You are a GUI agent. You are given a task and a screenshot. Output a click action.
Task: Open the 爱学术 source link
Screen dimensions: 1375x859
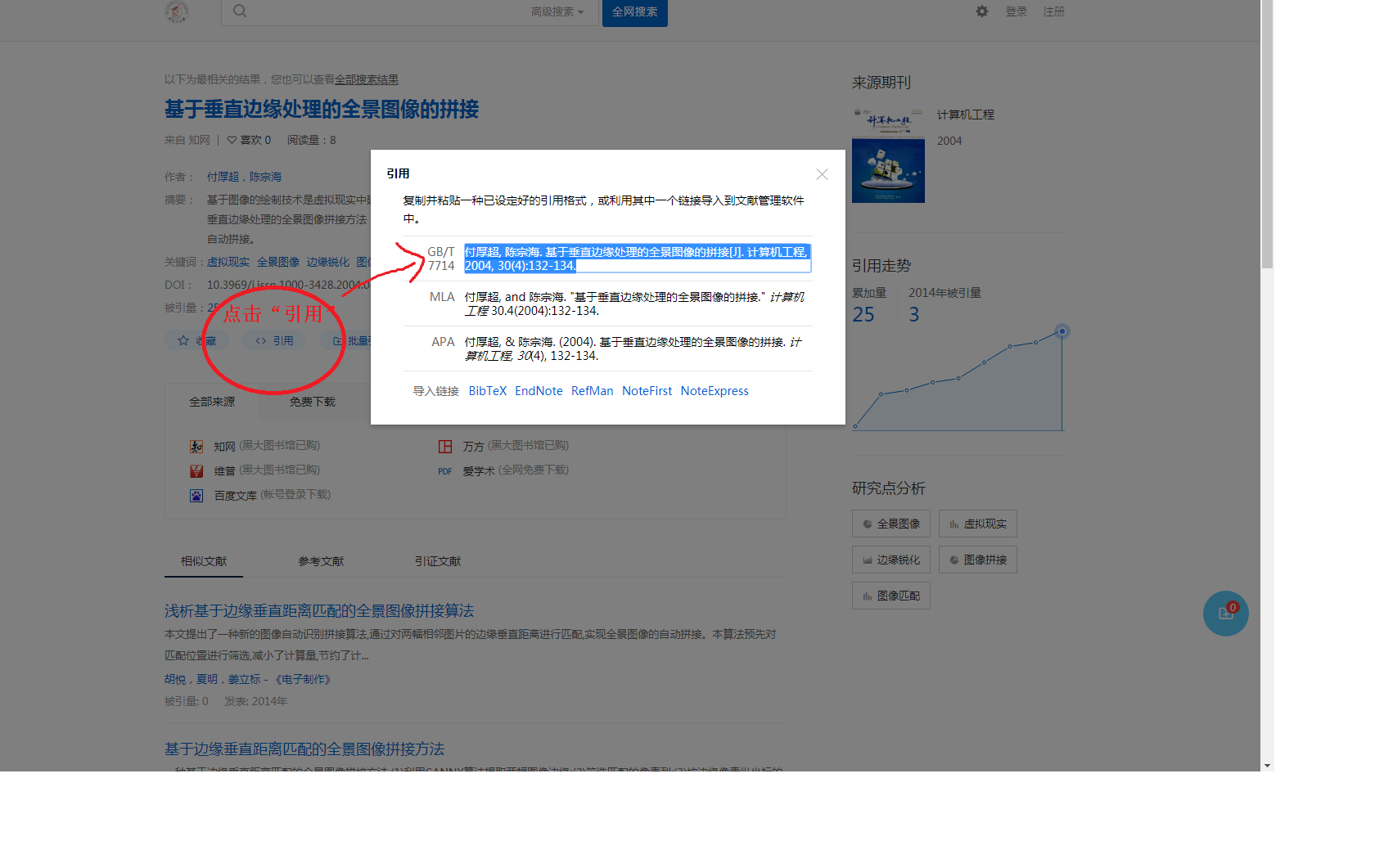point(479,470)
